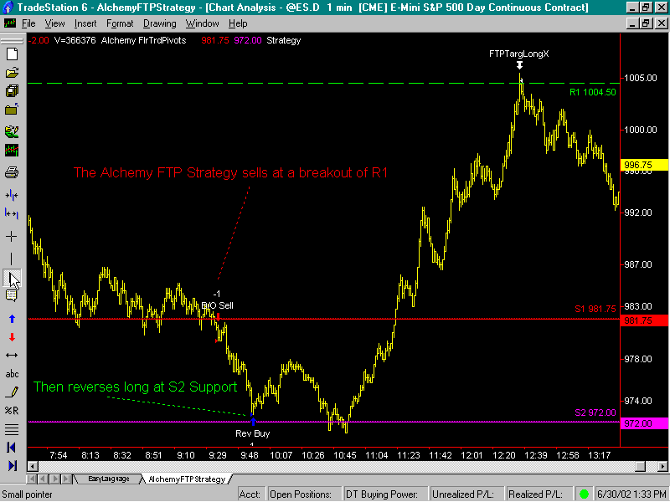Click the Rev Buy signal label
This screenshot has width=670, height=502.
253,433
